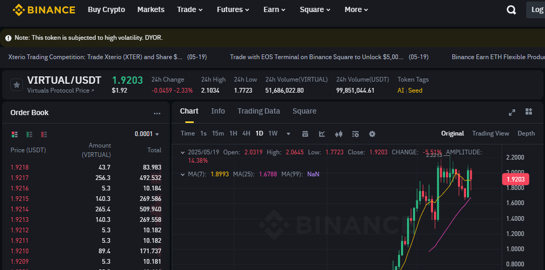Screen dimensions: 545x270
Task: Click the Log In button
Action: pos(536,10)
